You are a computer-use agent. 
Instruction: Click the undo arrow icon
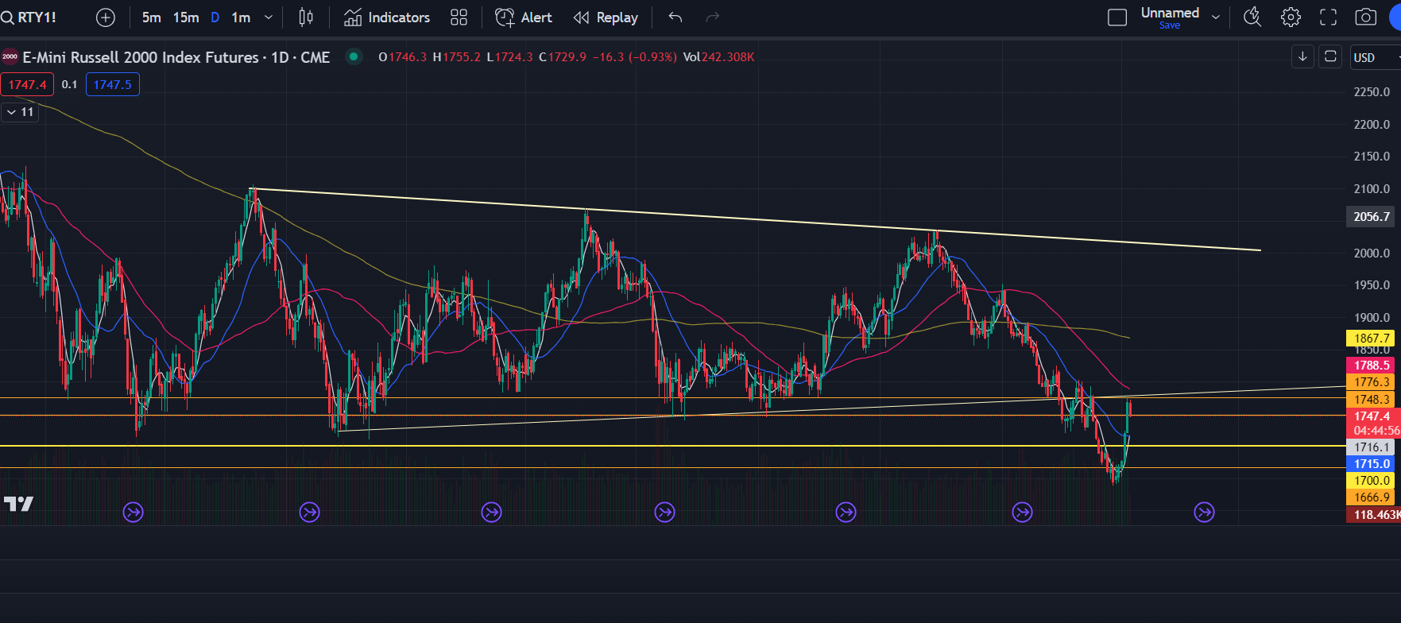[675, 17]
